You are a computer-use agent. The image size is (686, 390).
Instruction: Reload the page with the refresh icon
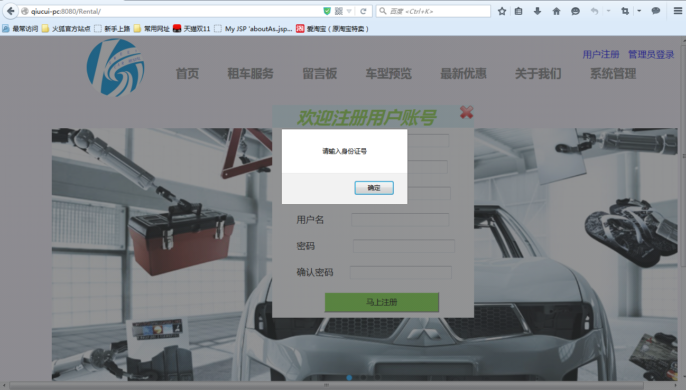[x=363, y=11]
